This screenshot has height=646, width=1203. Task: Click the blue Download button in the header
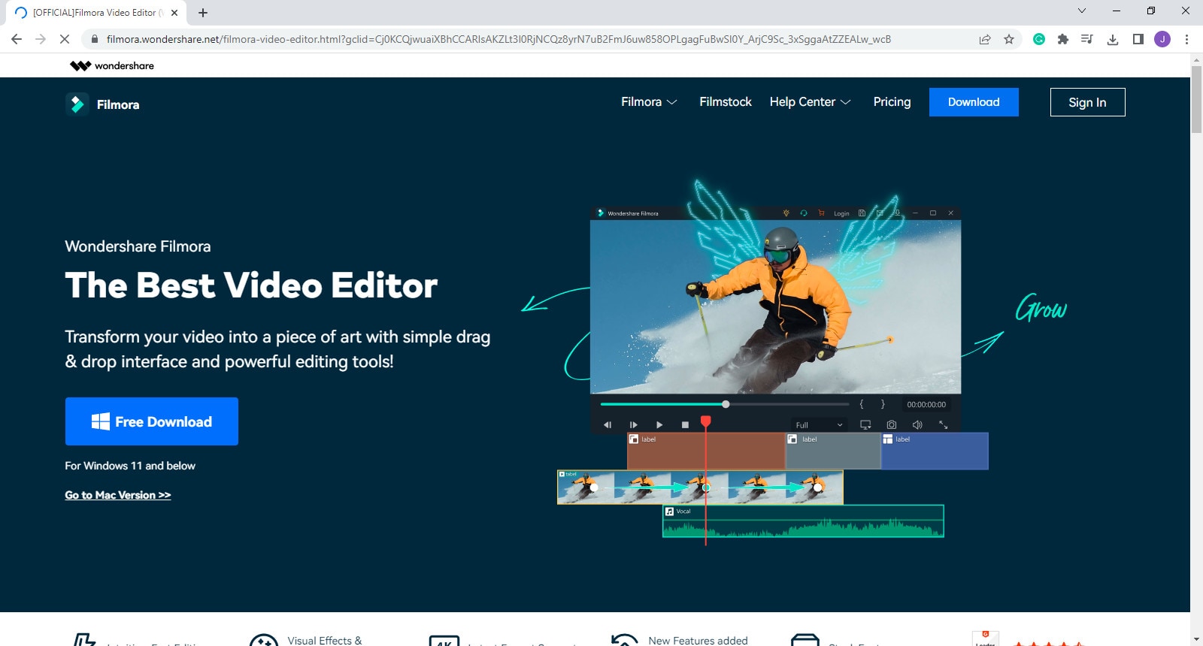(x=974, y=102)
